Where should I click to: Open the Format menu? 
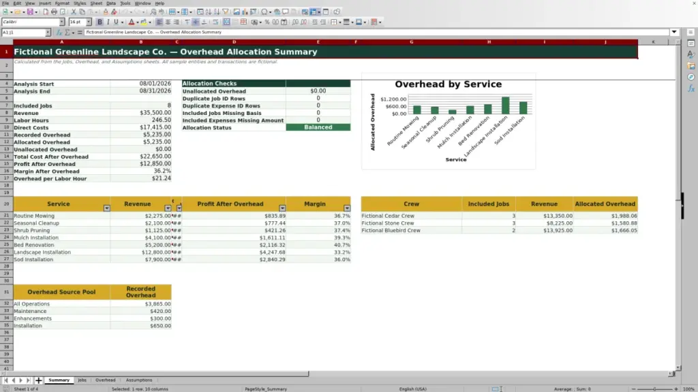(62, 3)
